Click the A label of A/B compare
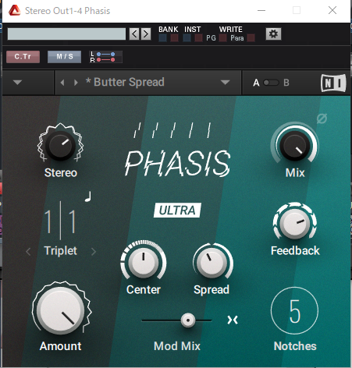This screenshot has width=352, height=368. coord(256,83)
